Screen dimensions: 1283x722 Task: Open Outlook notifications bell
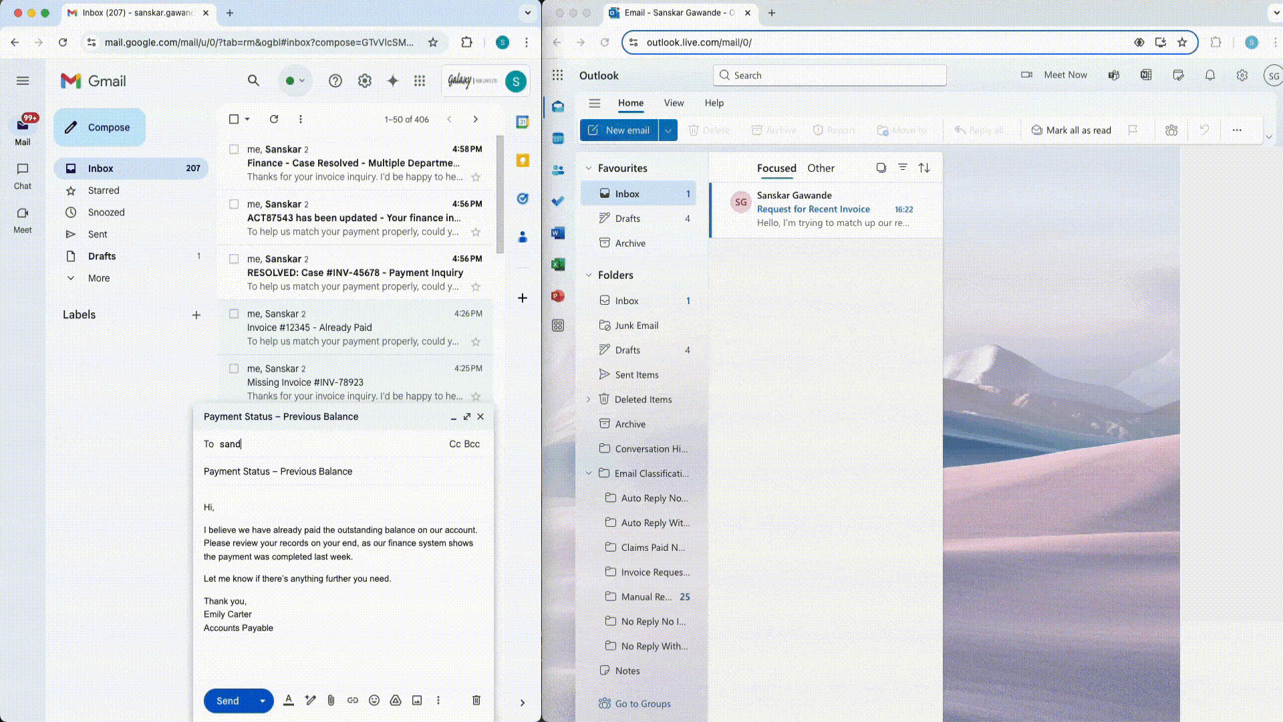[x=1209, y=76]
